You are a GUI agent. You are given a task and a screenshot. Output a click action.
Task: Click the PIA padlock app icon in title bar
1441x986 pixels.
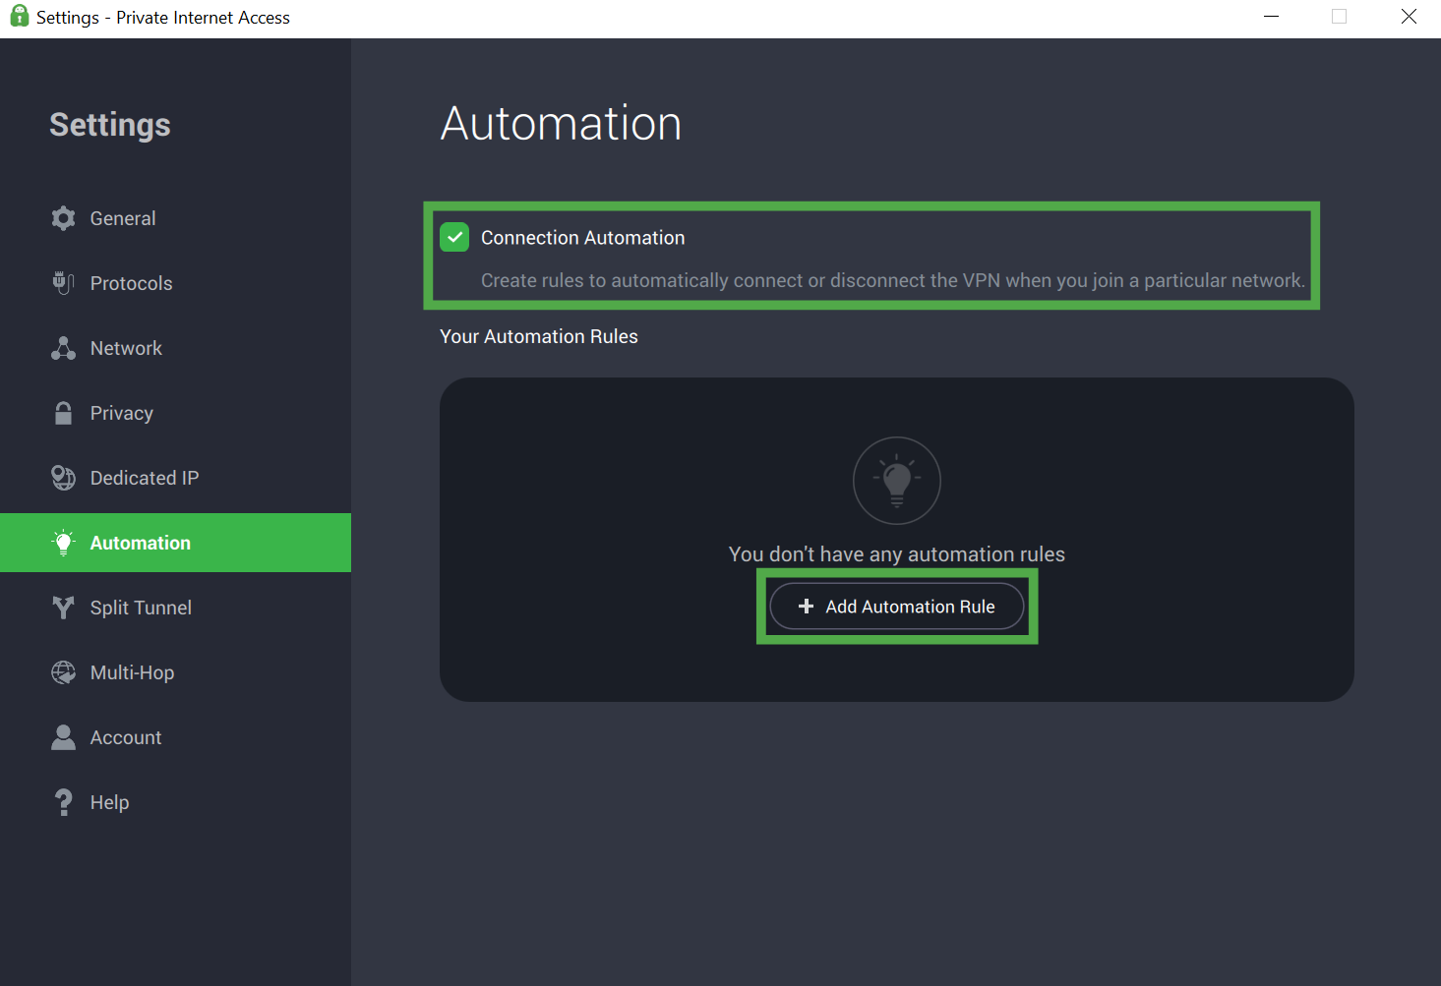19,16
